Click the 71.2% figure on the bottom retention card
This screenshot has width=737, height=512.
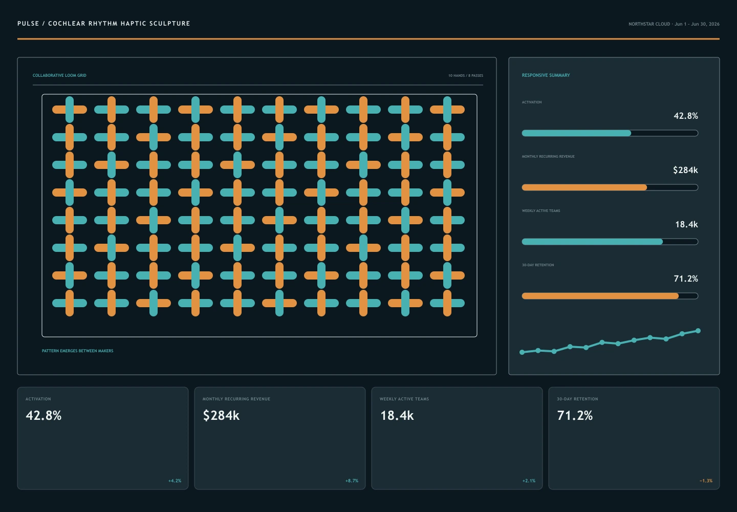[575, 415]
